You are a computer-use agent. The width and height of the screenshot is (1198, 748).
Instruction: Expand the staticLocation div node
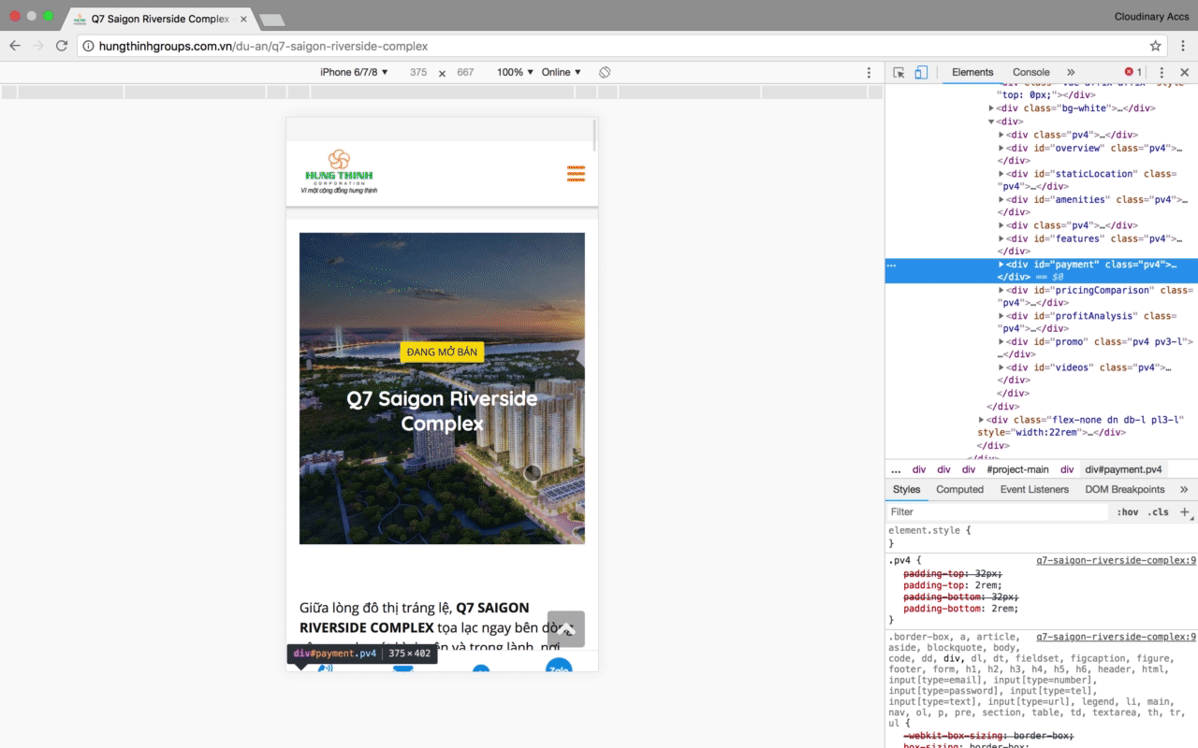[x=1001, y=174]
